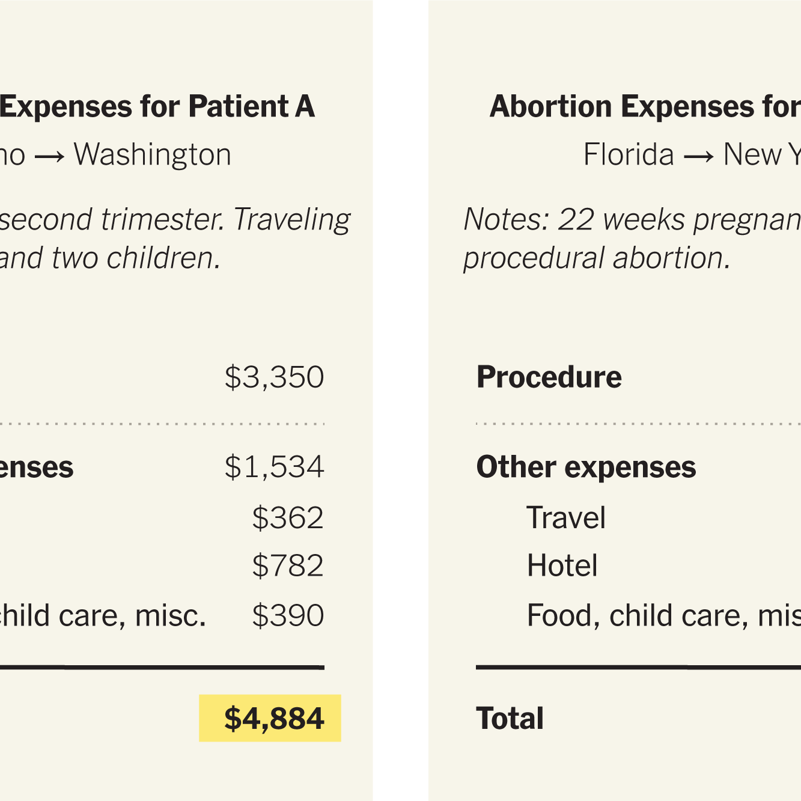Select the Hotel row label
Screen dimensions: 801x801
562,565
